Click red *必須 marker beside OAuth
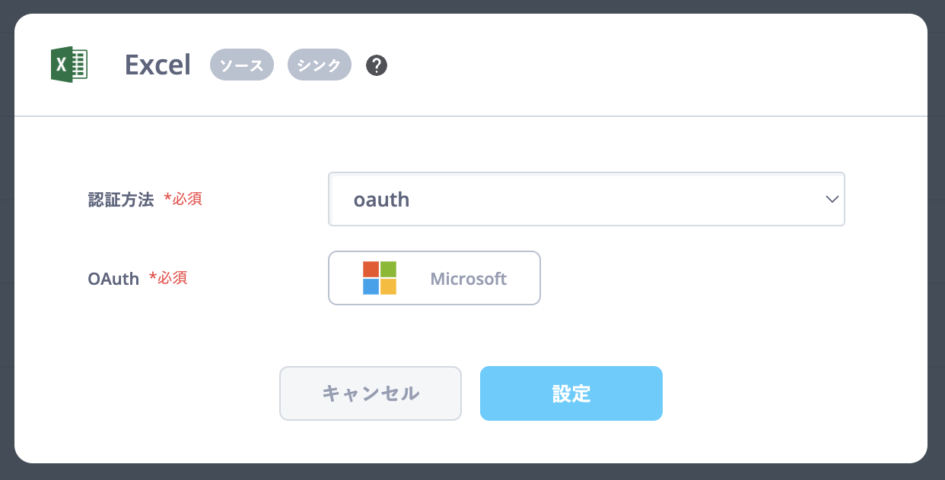945x480 pixels. click(x=168, y=278)
